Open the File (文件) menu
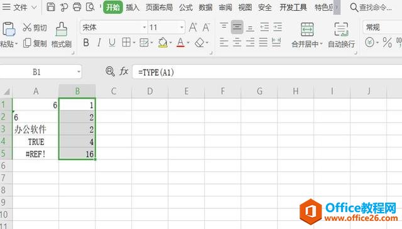402x229 pixels. click(x=20, y=8)
